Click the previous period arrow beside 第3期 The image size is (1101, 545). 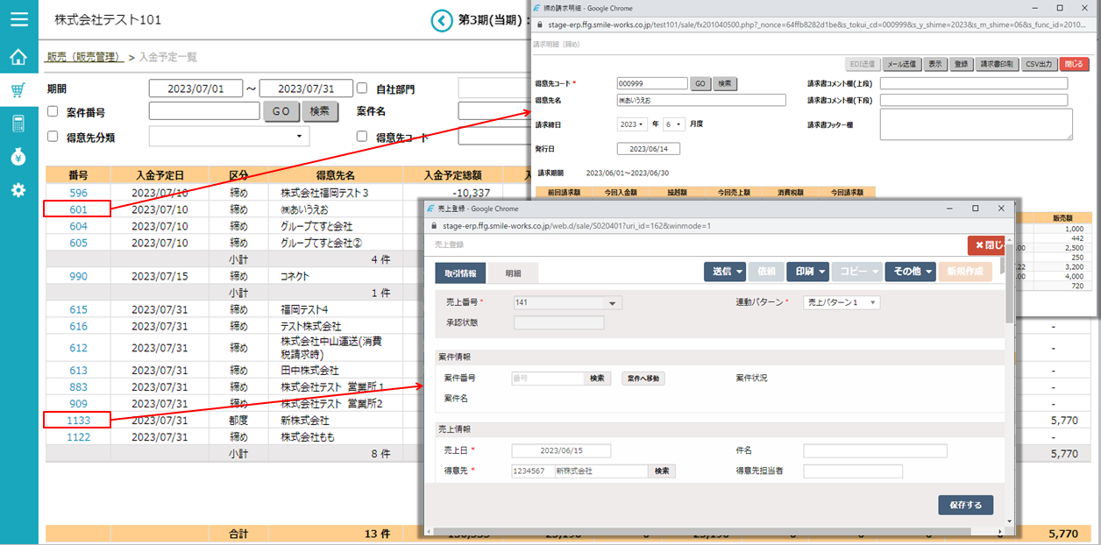pyautogui.click(x=441, y=19)
